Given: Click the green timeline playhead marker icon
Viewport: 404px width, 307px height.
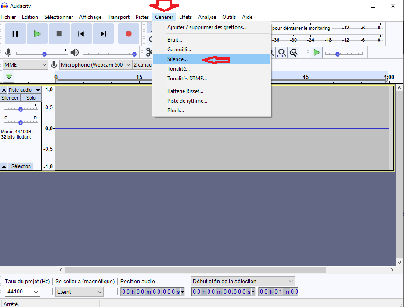Looking at the screenshot, I should tap(9, 77).
